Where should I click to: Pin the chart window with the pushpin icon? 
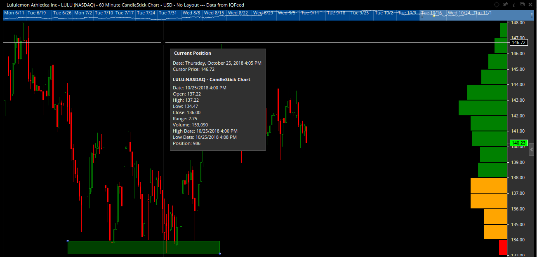(505, 4)
